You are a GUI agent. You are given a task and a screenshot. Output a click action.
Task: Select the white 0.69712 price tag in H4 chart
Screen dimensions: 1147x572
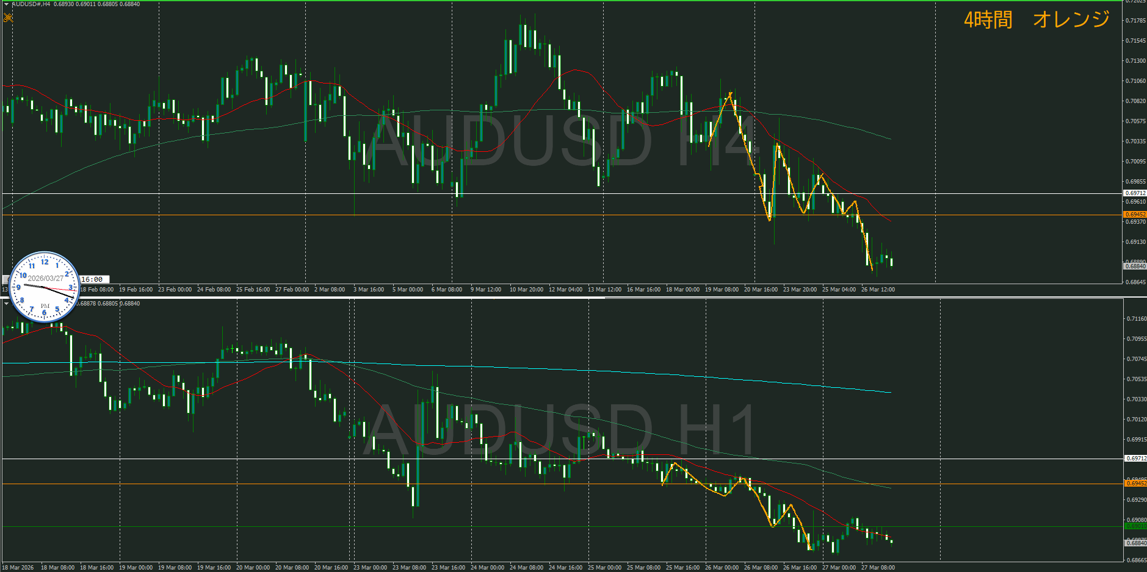tap(1135, 193)
